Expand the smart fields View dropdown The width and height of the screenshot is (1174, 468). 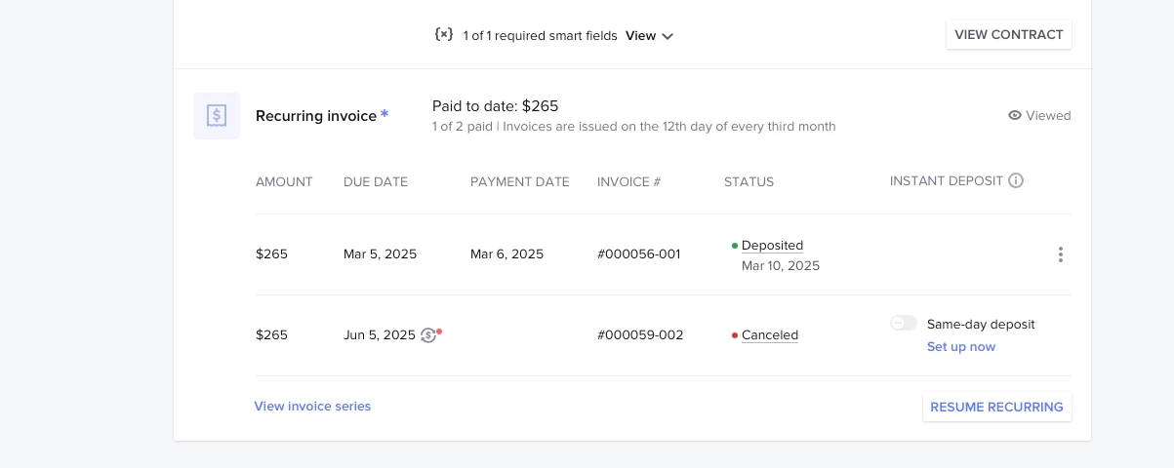click(649, 35)
